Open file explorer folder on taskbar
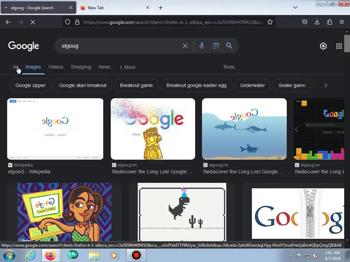This screenshot has width=350, height=262. [94, 255]
